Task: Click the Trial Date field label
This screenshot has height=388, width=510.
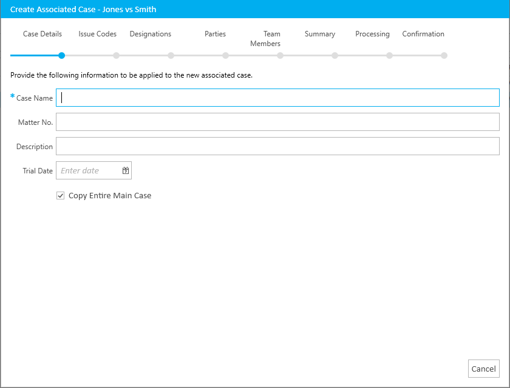Action: click(x=38, y=171)
